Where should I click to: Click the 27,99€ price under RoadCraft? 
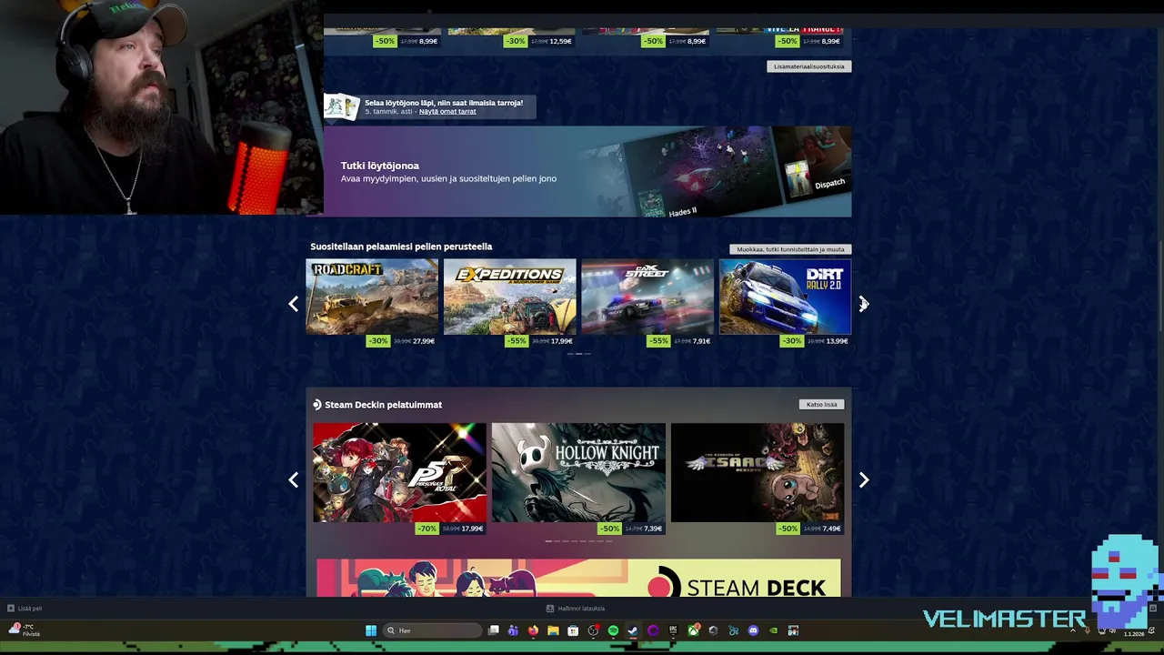pyautogui.click(x=424, y=341)
